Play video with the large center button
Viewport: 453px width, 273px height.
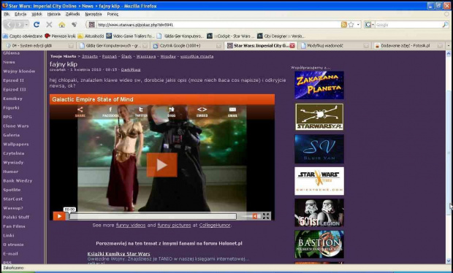pos(161,165)
